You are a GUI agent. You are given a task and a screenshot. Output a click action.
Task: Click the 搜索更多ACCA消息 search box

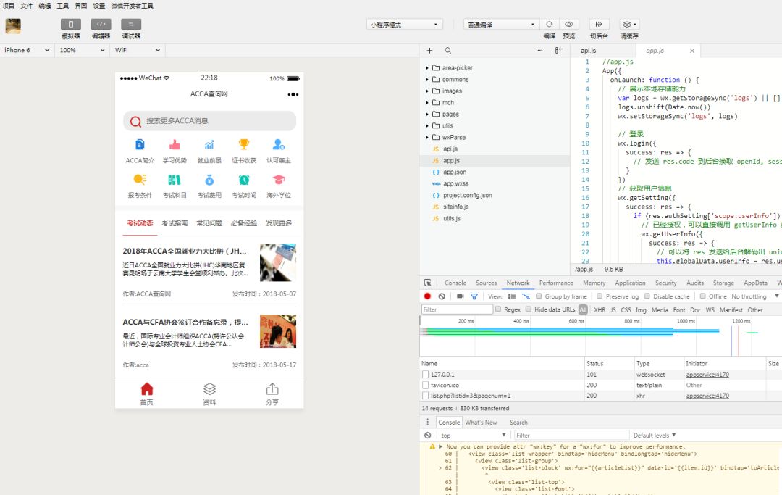coord(209,121)
